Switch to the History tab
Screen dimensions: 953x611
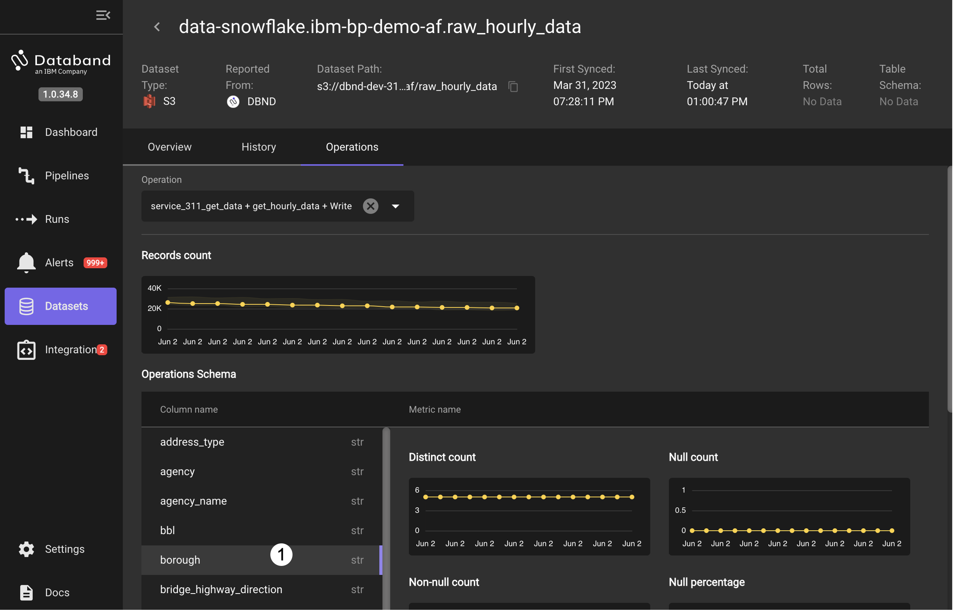259,147
